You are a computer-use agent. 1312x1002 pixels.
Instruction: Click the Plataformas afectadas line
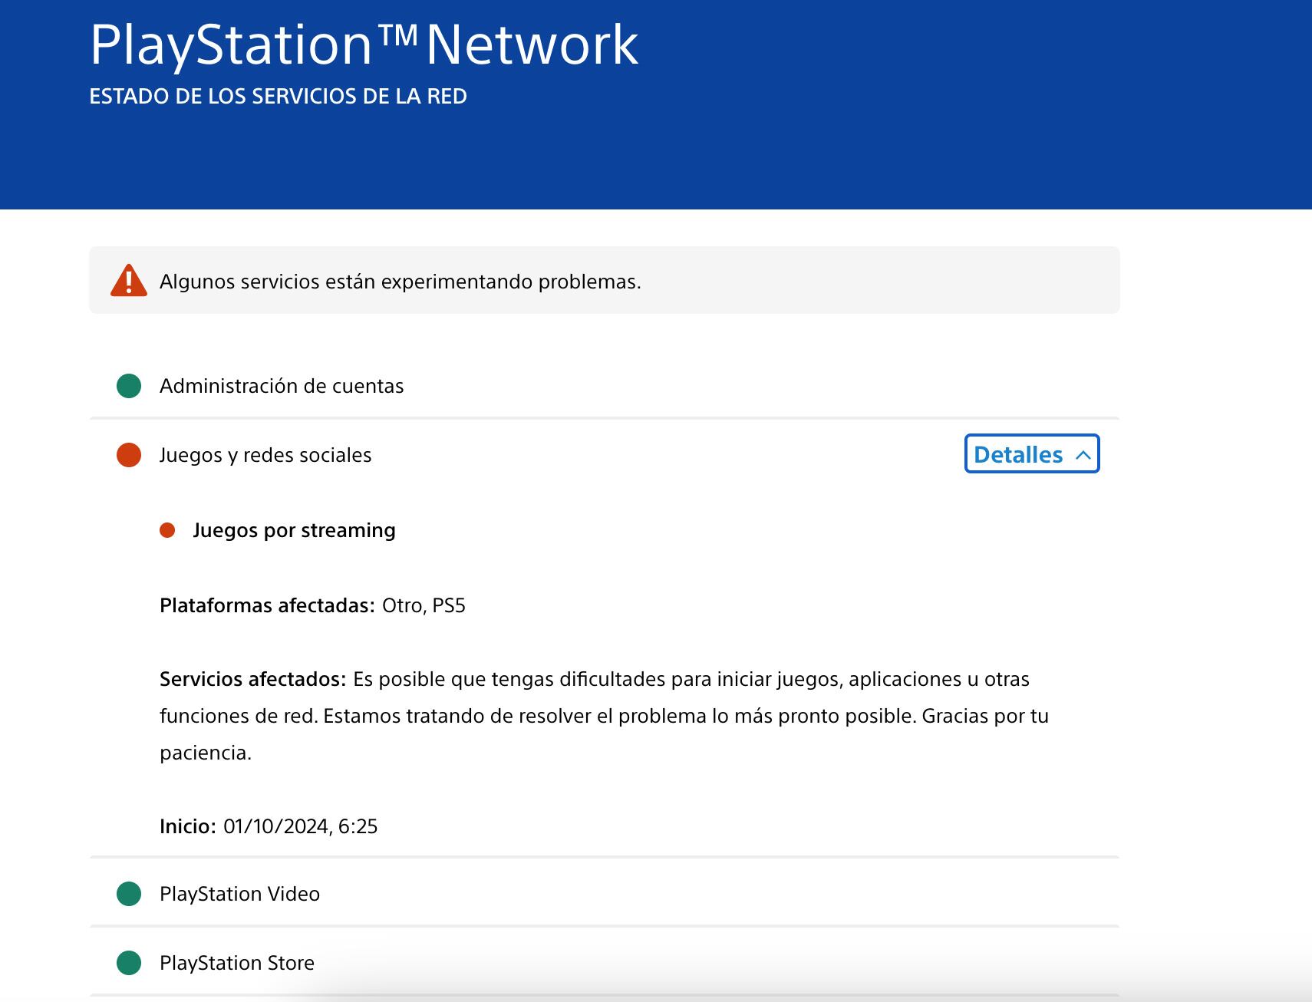[312, 605]
